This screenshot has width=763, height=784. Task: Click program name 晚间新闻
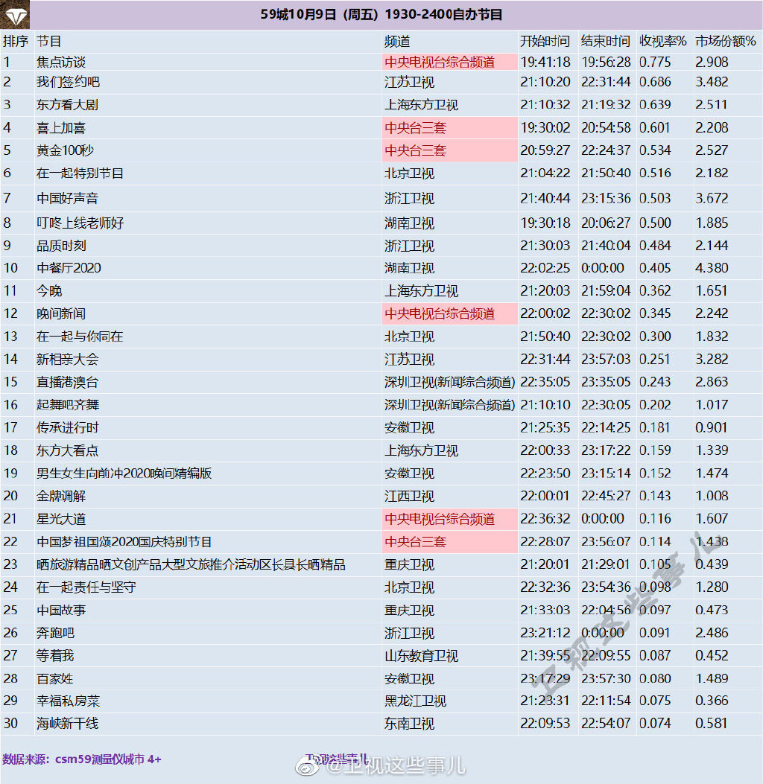point(61,314)
